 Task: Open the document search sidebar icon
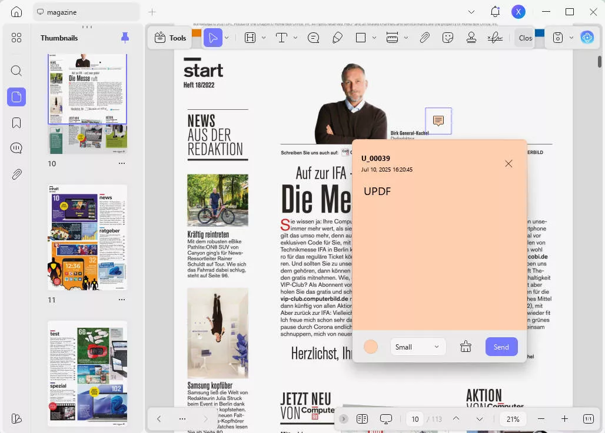16,71
